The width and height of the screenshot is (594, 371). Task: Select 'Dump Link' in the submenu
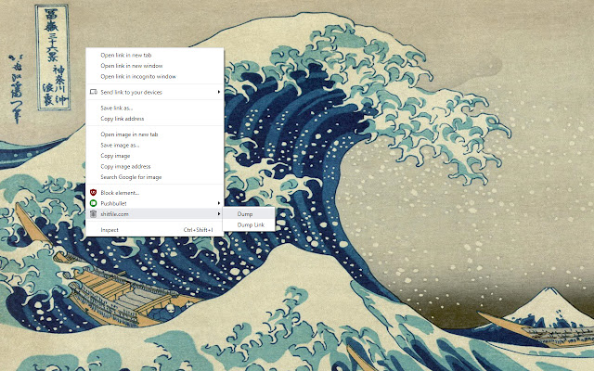point(249,224)
